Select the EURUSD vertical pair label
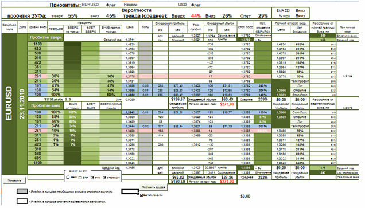Viewport: 365px width, 208px height. click(9, 103)
